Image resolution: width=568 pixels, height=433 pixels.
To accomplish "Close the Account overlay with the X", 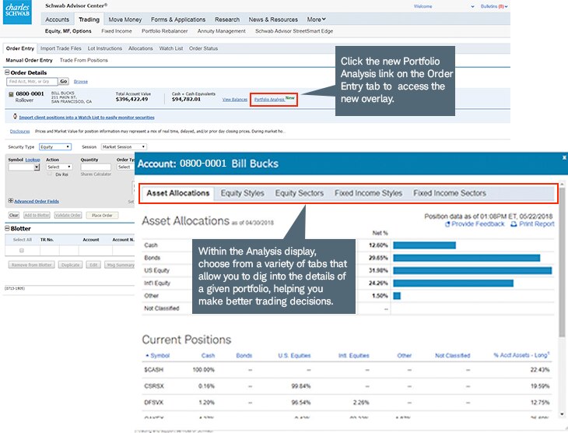I will point(564,157).
